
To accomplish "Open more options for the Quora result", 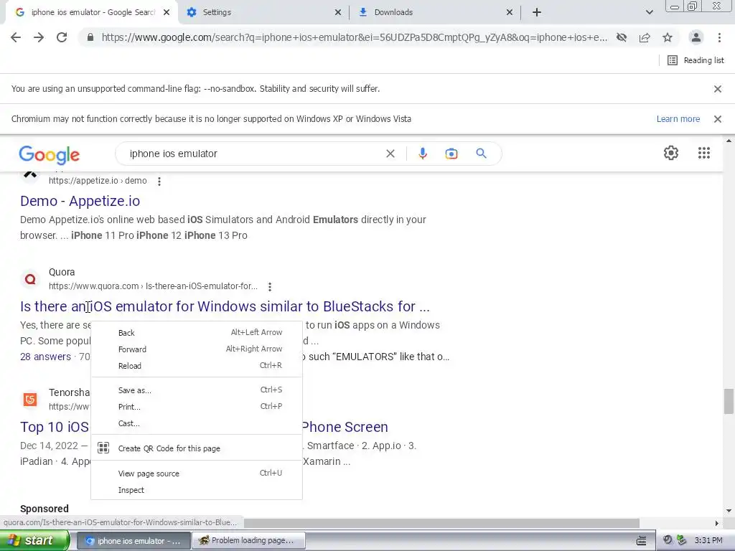I will click(270, 287).
